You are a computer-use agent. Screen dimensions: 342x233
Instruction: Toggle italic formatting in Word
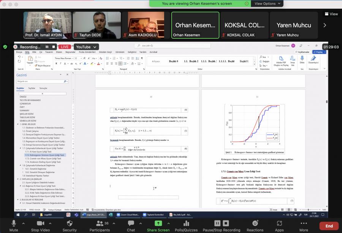(x=60, y=64)
